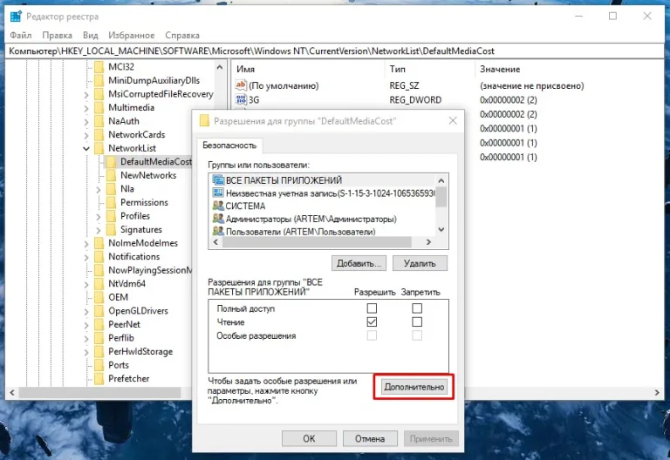Click the Signatures folder icon
Screen dimensions: 670x460
pos(111,230)
